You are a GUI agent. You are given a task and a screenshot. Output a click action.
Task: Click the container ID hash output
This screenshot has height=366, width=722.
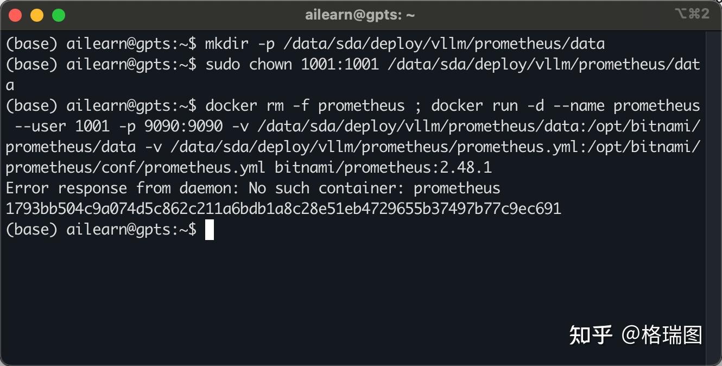click(283, 209)
